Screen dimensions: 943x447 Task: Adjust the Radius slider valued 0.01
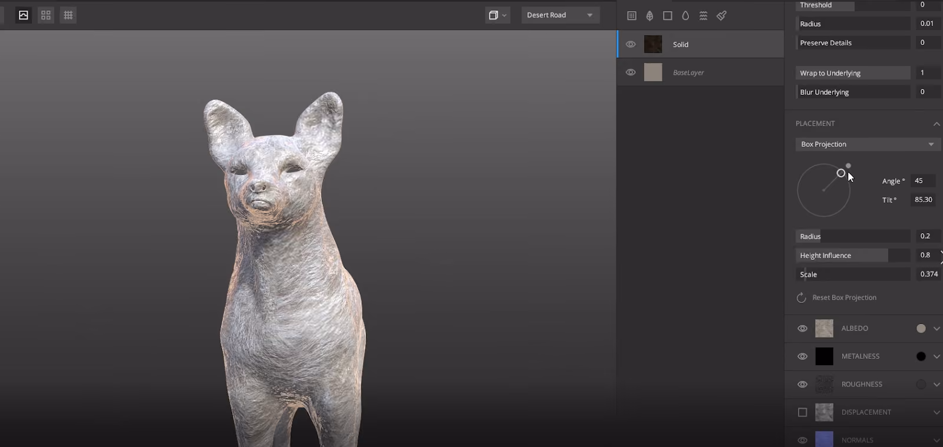point(853,24)
